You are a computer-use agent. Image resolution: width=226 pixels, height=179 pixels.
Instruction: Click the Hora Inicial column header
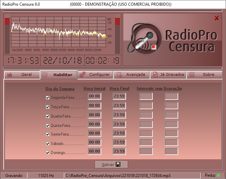[95, 88]
